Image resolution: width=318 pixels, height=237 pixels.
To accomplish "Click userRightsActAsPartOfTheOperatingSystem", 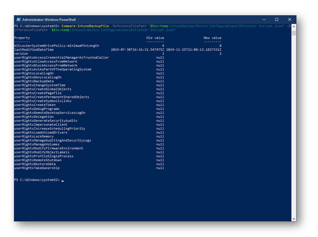I will pyautogui.click(x=53, y=69).
